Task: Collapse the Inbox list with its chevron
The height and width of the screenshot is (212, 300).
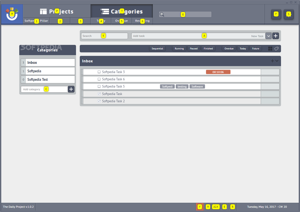Action: click(277, 61)
